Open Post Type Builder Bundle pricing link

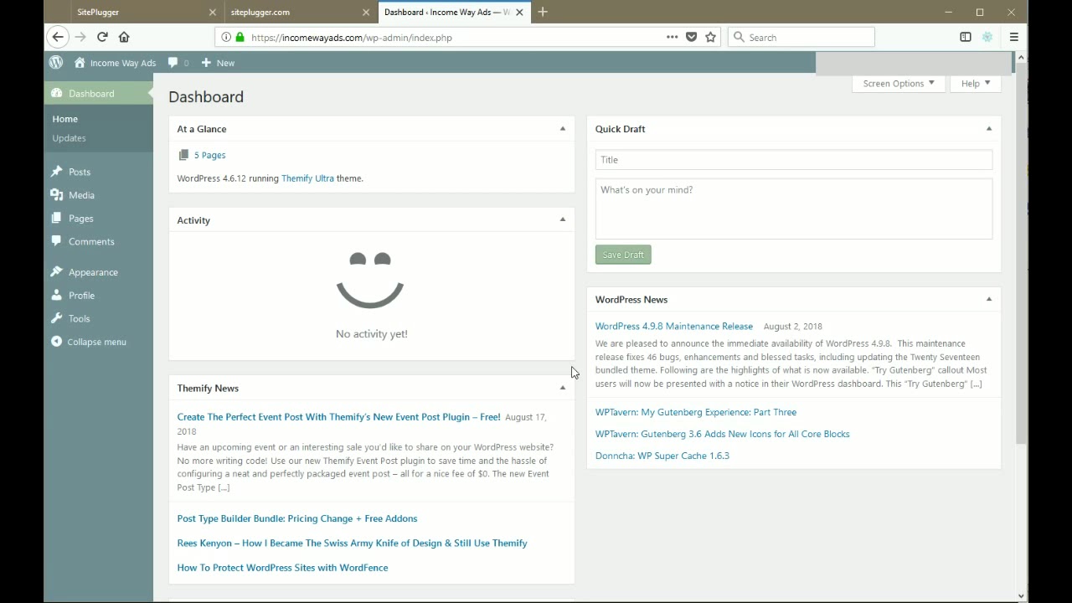(297, 518)
